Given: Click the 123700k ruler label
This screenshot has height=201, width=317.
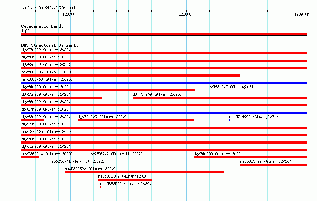Looking at the screenshot, I should 70,14.
